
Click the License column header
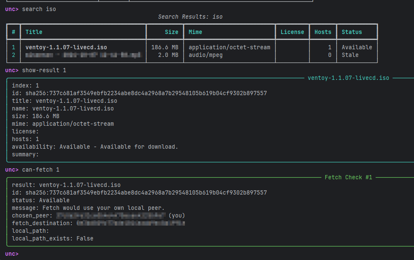[x=292, y=32]
